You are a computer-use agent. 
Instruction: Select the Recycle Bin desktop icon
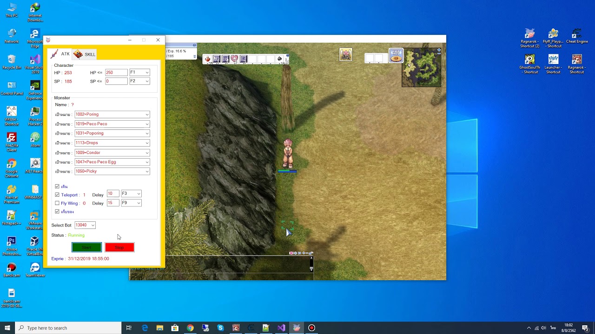[12, 62]
